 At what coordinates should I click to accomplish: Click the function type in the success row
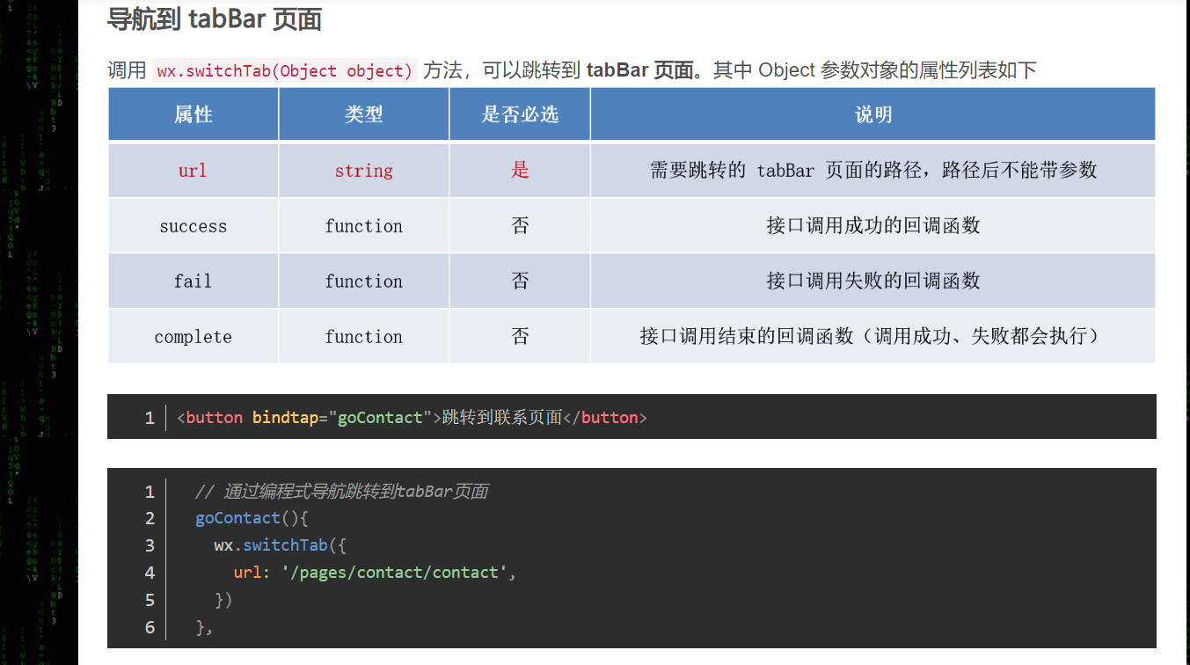364,226
